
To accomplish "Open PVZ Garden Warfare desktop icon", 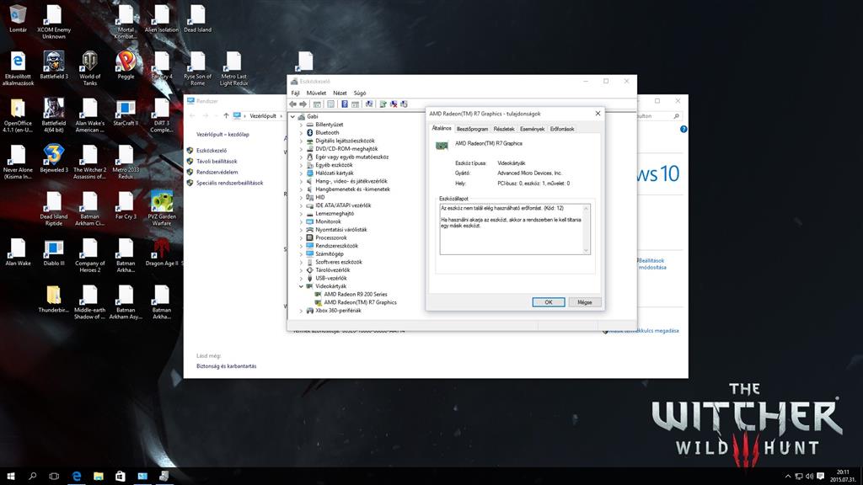I will [x=161, y=209].
